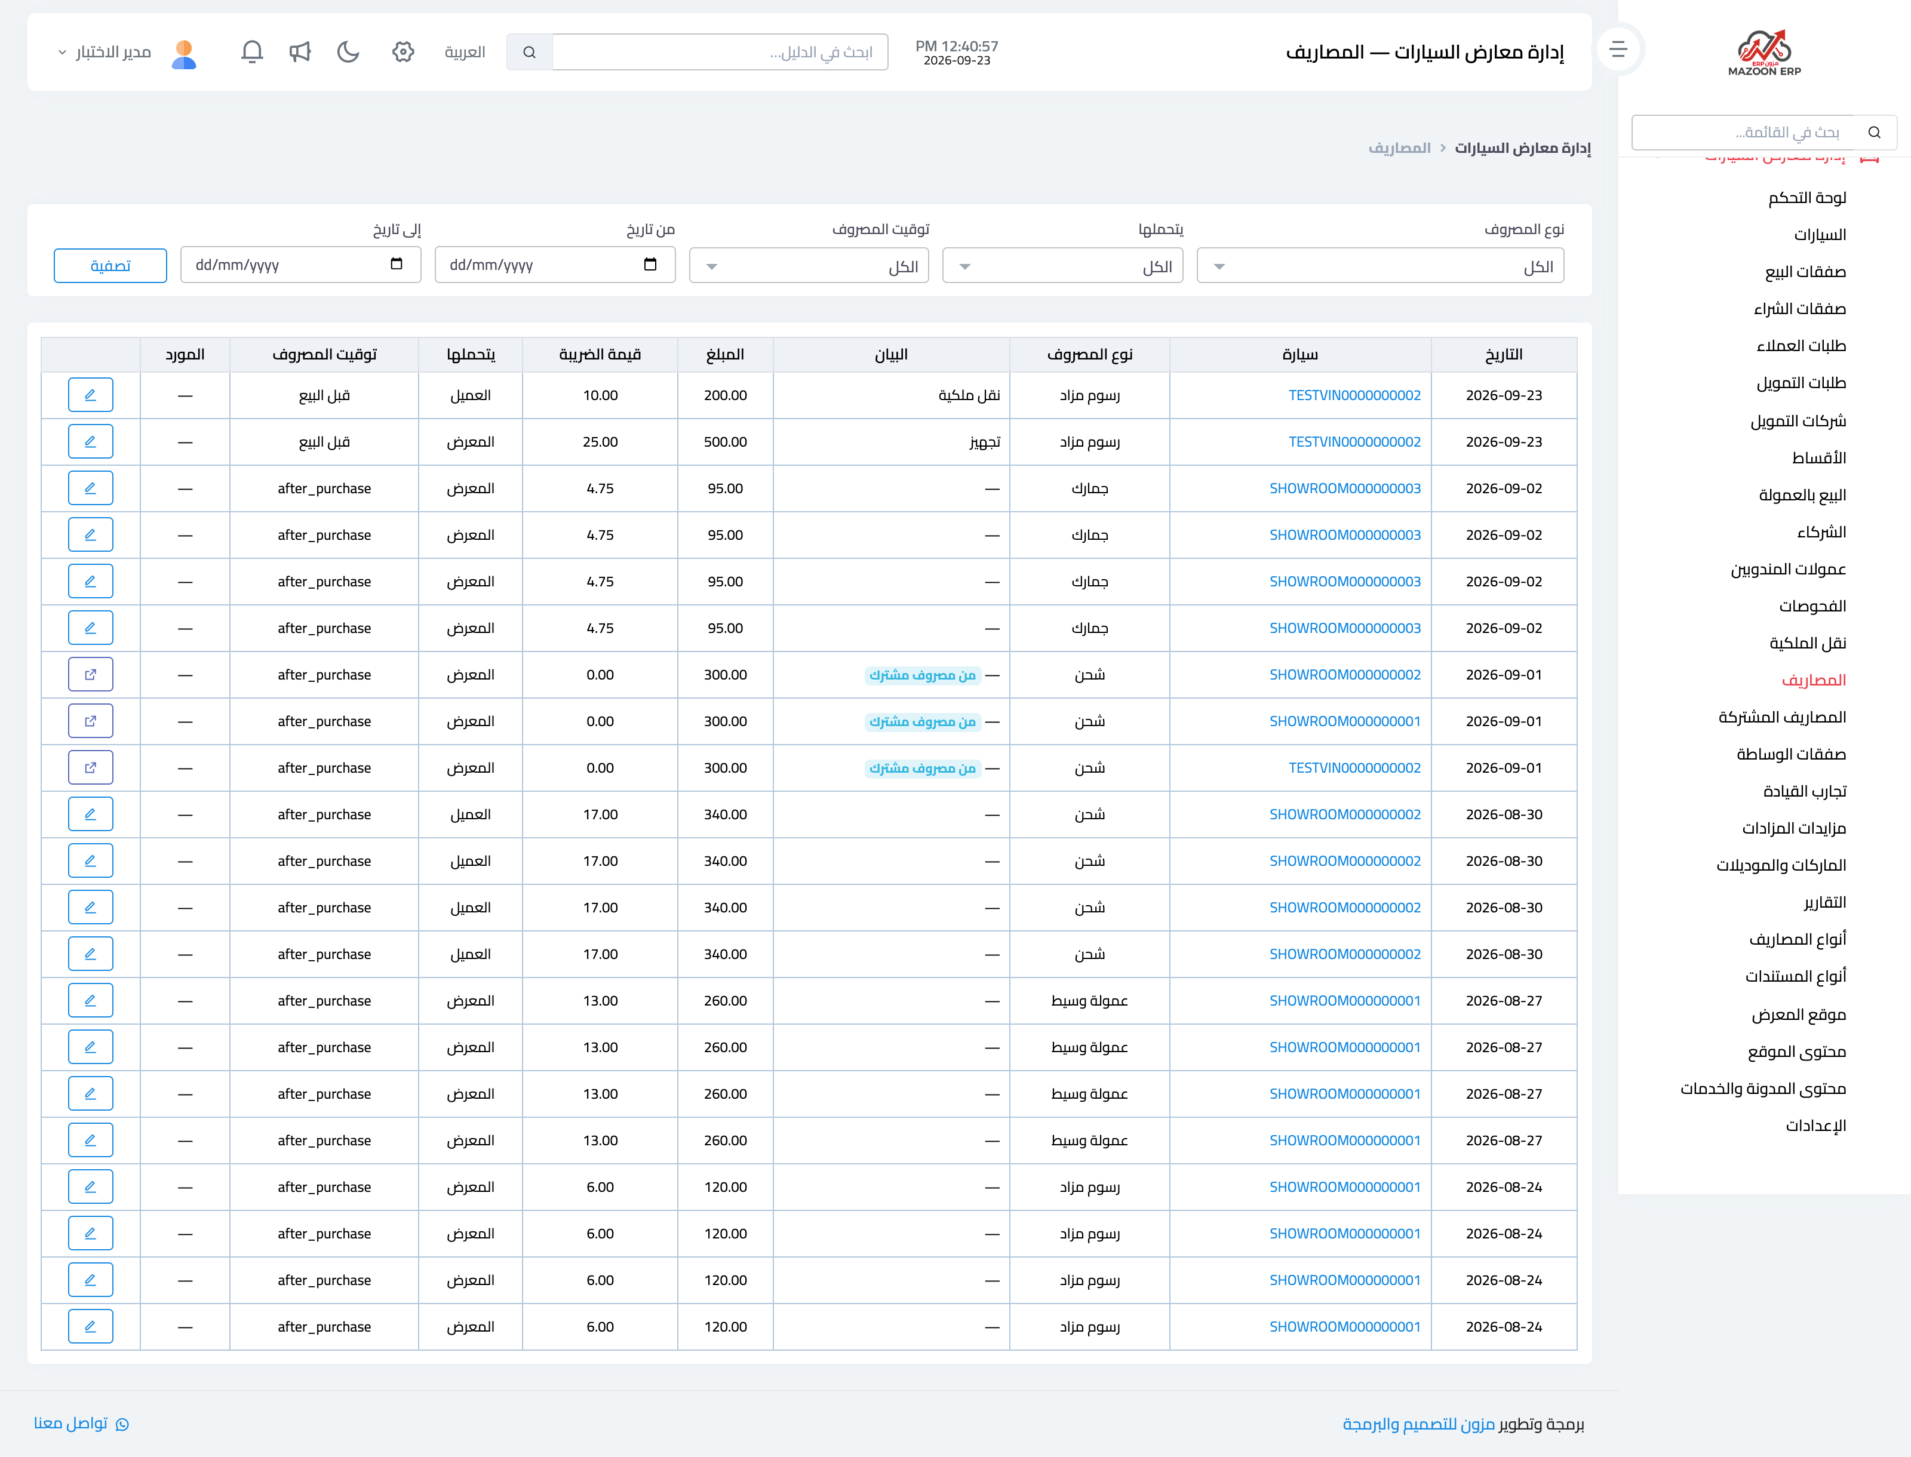The image size is (1911, 1457).
Task: Click the التاريخ column header
Action: pyautogui.click(x=1503, y=355)
